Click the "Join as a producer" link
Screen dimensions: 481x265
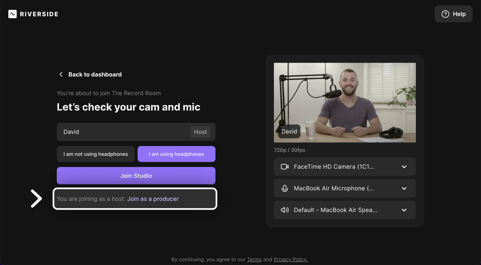[x=153, y=199]
